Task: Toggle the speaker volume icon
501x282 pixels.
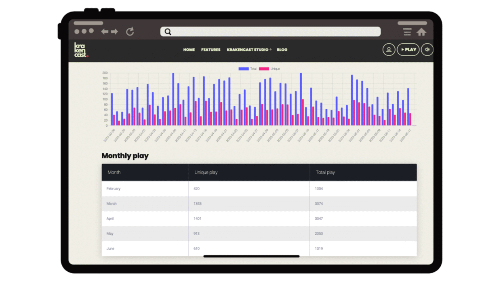Action: [x=427, y=50]
